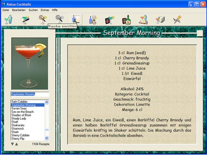
Task: Open the Bearbeiten menu
Action: click(x=19, y=10)
